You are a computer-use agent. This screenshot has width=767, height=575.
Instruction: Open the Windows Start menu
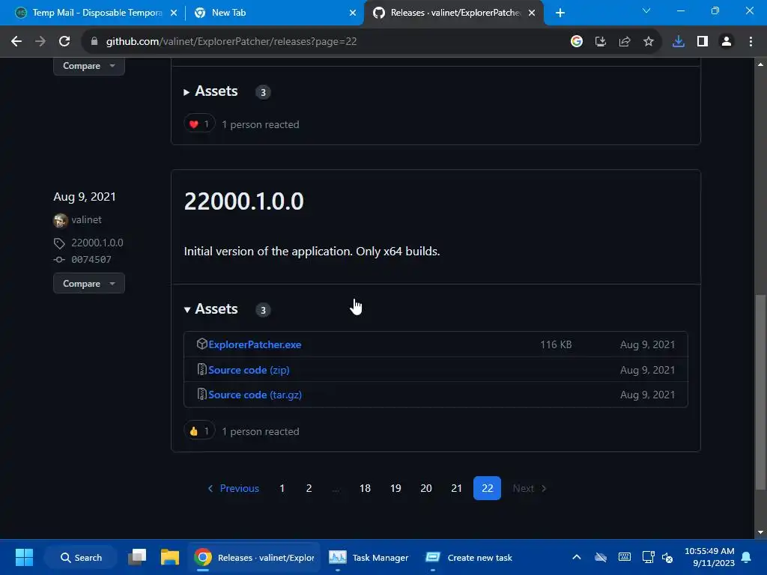point(24,557)
